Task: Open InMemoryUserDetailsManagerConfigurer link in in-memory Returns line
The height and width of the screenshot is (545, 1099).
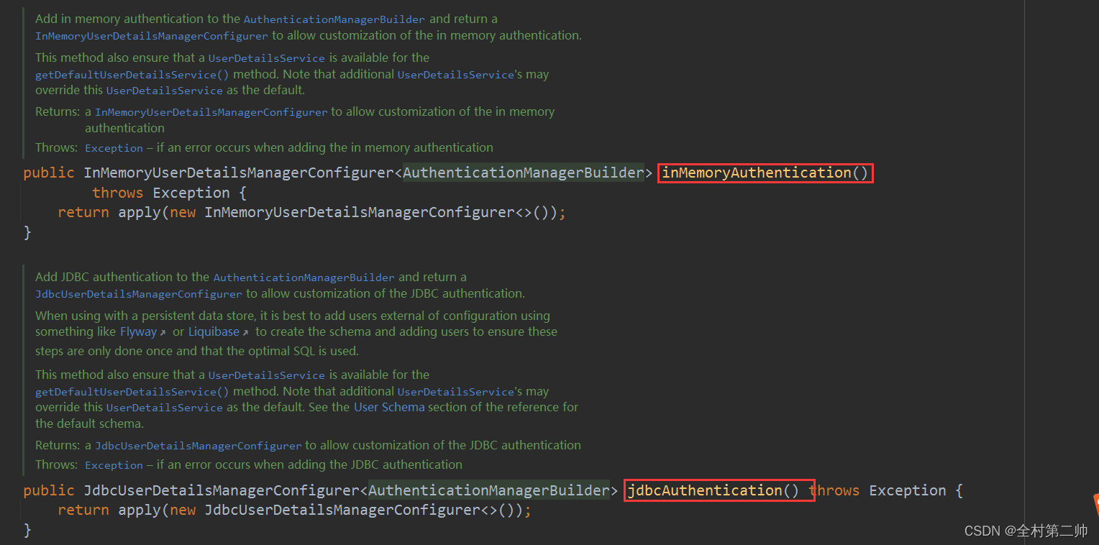Action: click(x=211, y=112)
